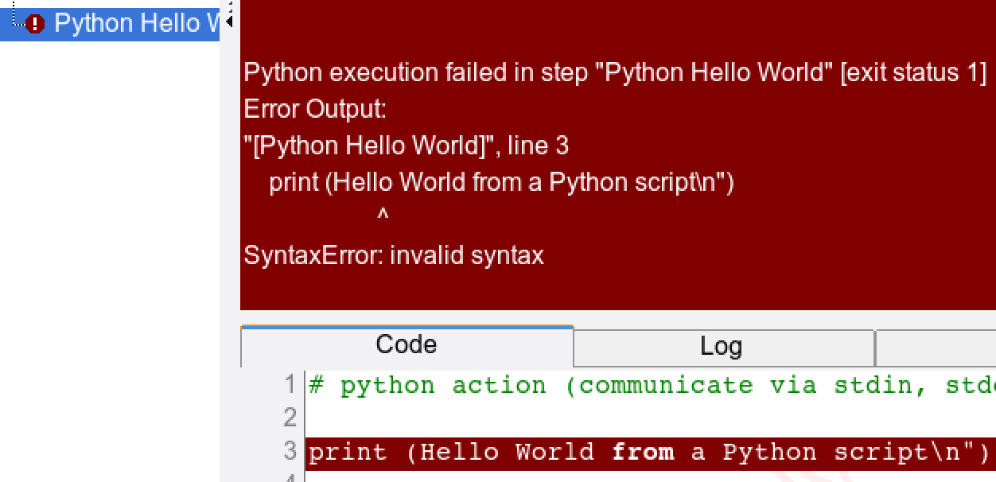The width and height of the screenshot is (996, 482).
Task: Place cursor on empty line 2 in editor
Action: coord(636,418)
